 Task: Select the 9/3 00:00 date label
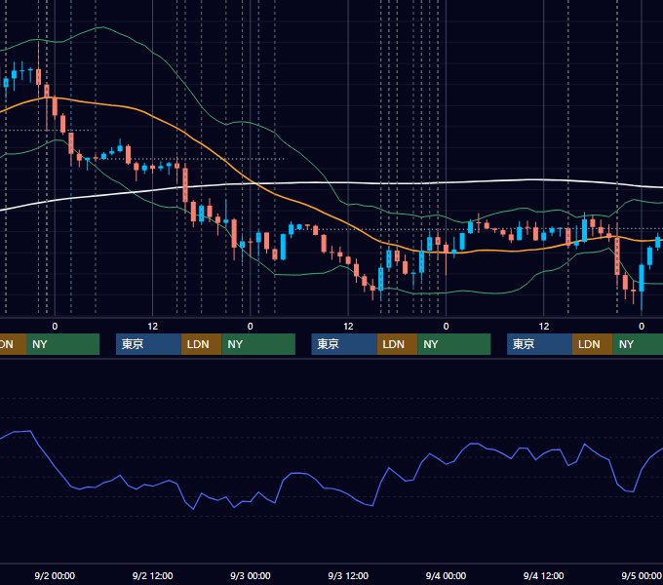251,575
